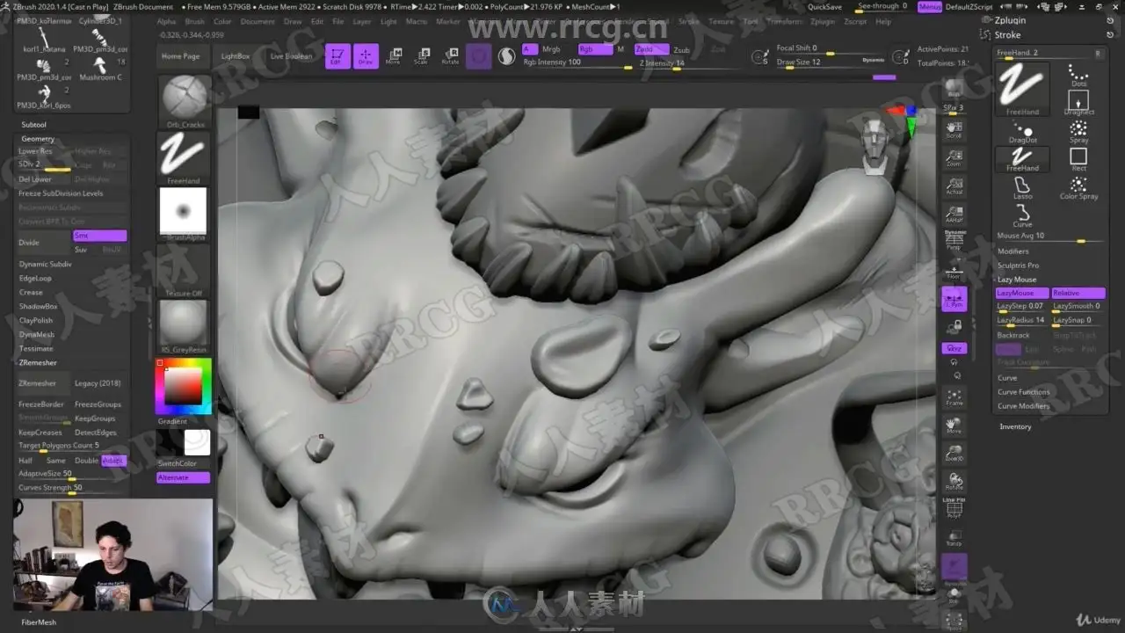Pick the DragDot stroke type

[1023, 133]
